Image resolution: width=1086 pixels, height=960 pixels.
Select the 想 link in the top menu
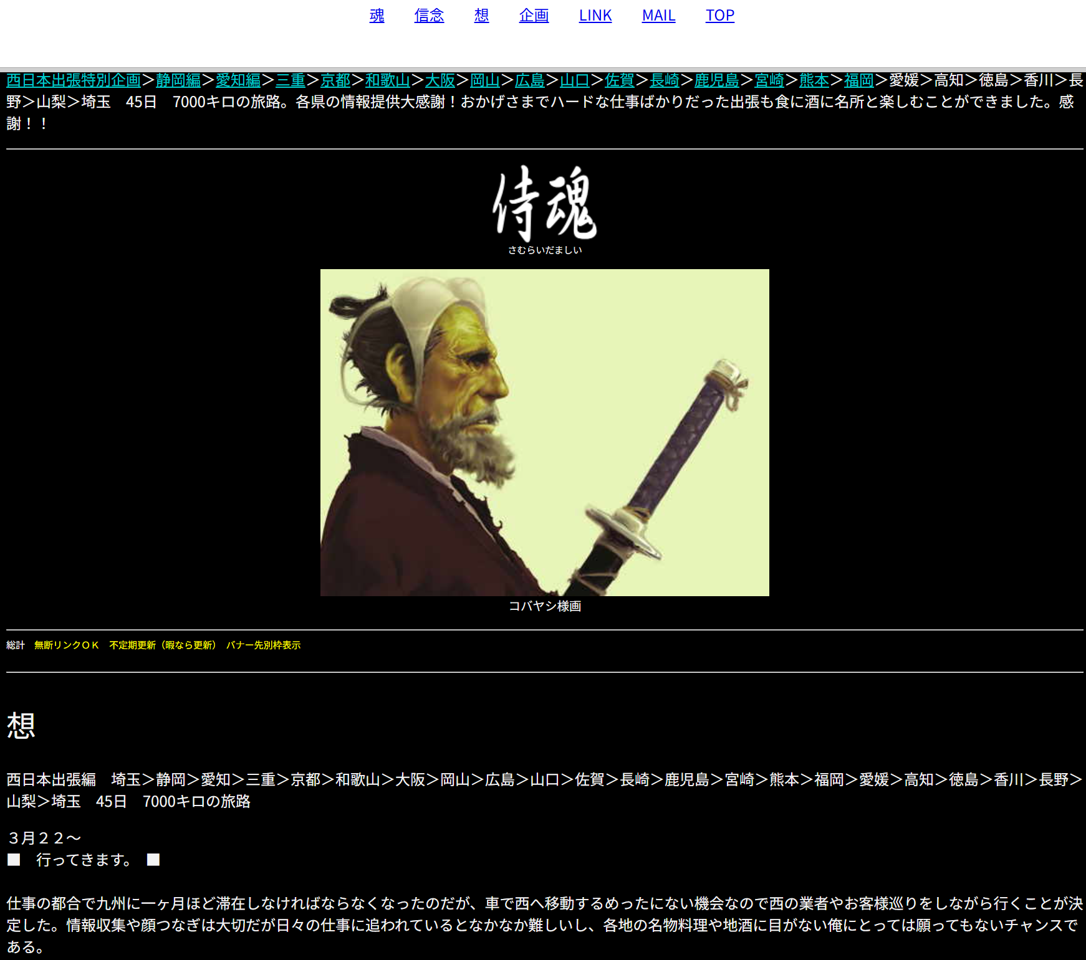pos(481,16)
